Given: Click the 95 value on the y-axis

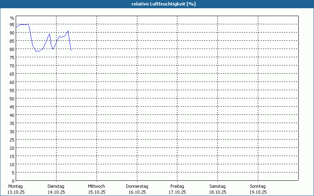Looking at the screenshot, I should coord(12,24).
